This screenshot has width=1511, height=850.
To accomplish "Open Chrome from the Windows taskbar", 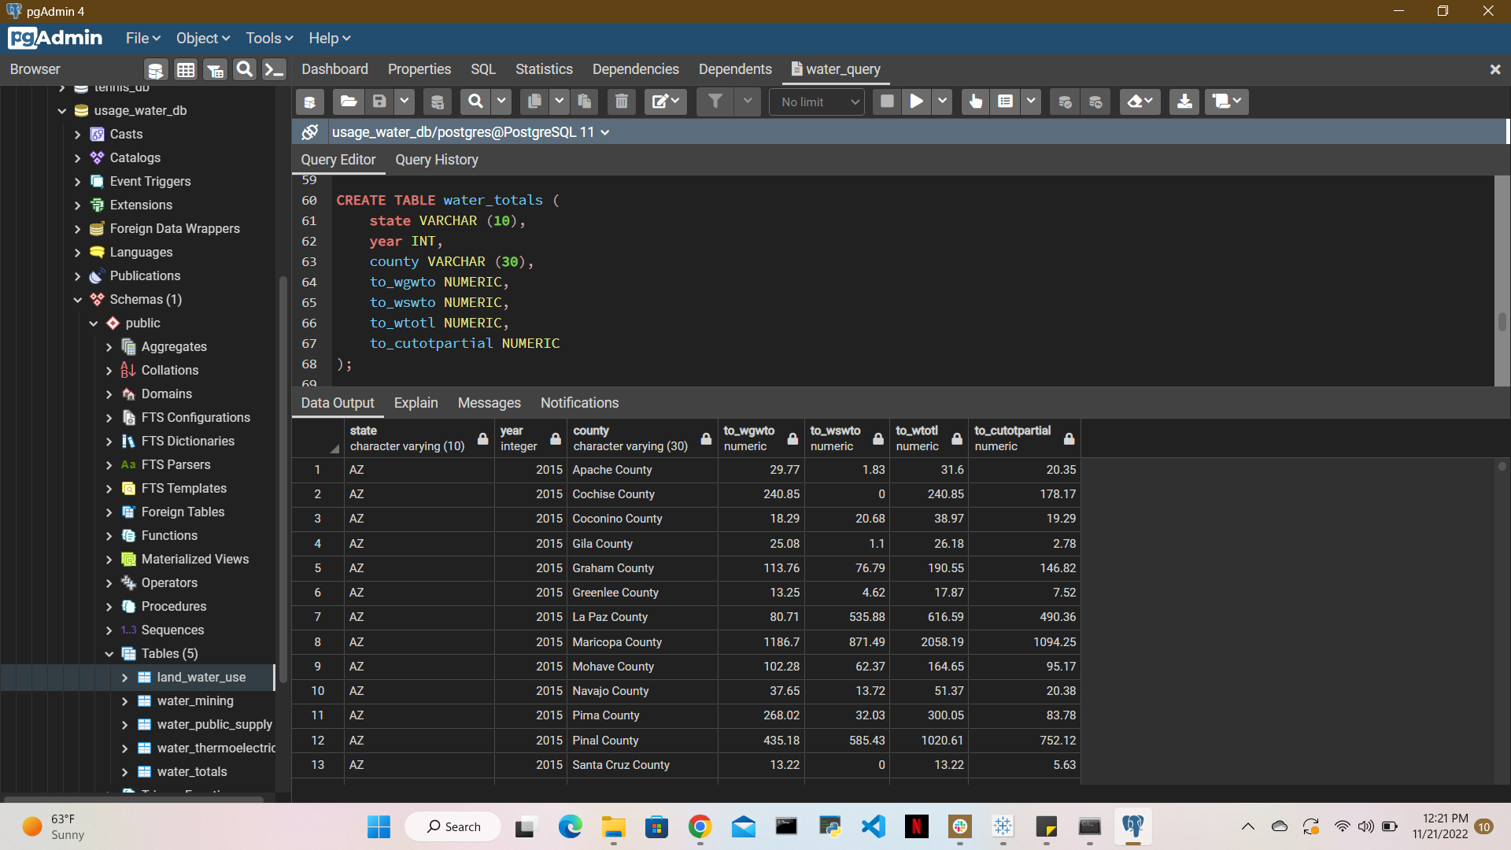I will coord(700,826).
